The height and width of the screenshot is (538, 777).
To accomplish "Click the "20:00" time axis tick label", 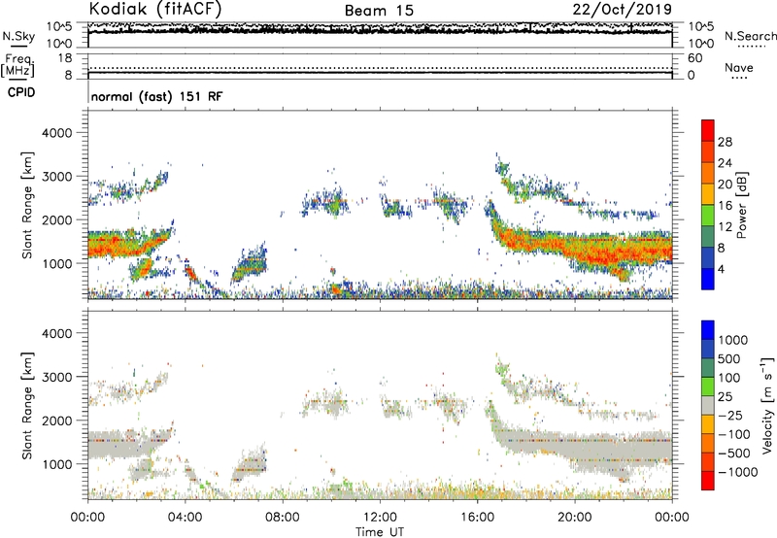I will pos(575,518).
